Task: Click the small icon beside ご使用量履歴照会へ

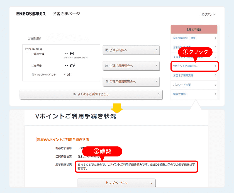Action: coord(107,81)
